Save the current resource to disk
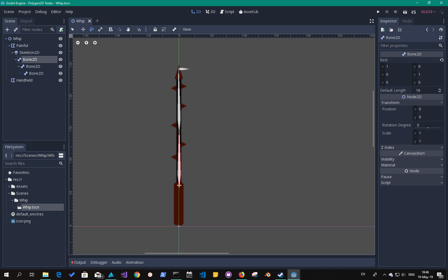Screen dimensions: 448x280 pyautogui.click(x=399, y=30)
